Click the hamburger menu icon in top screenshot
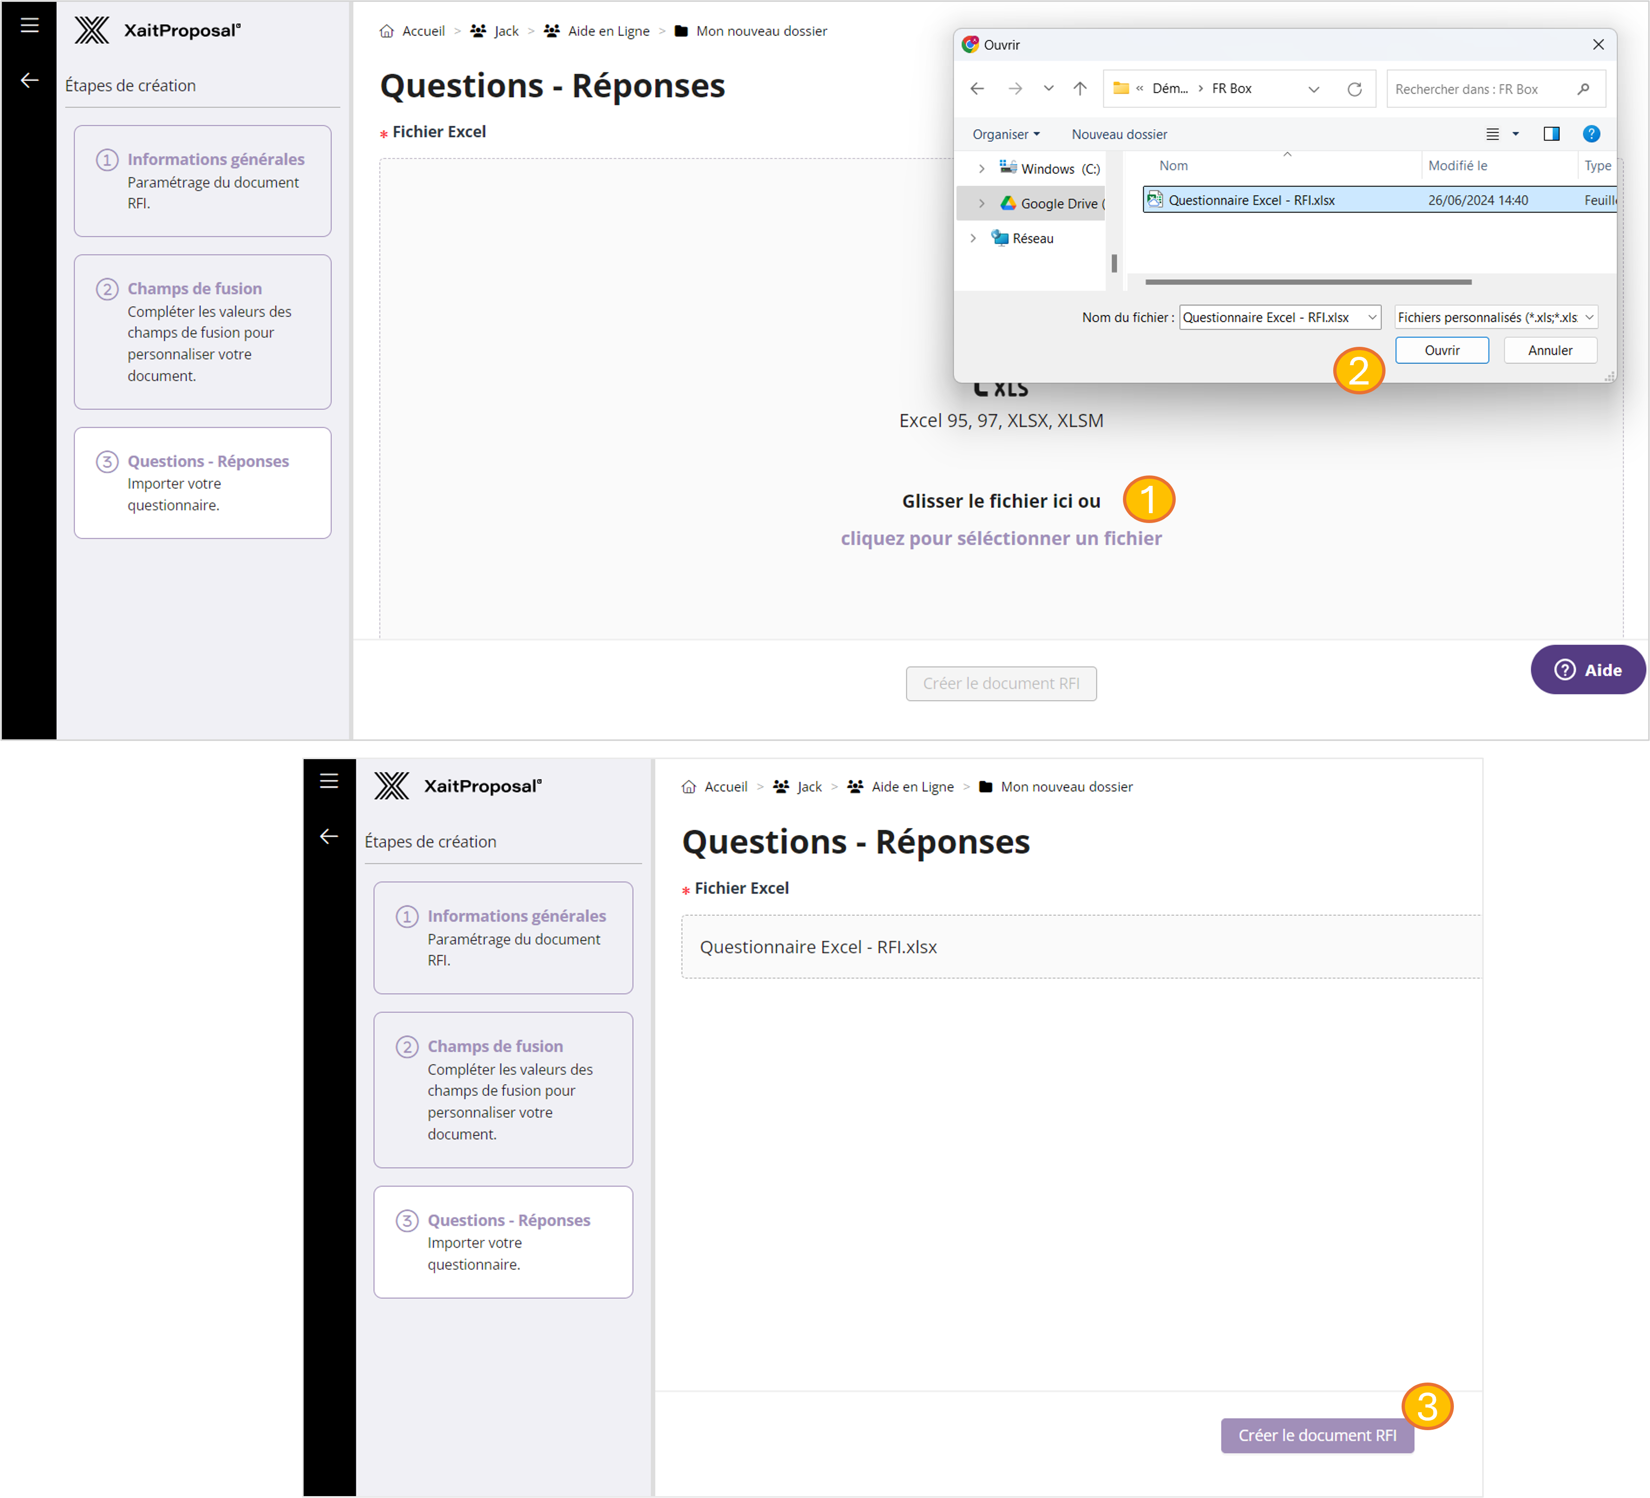This screenshot has width=1650, height=1498. pos(29,25)
